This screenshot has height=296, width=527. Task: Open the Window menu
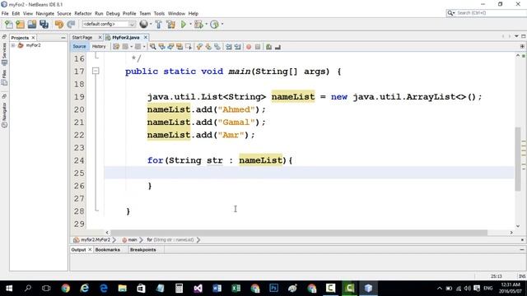176,13
